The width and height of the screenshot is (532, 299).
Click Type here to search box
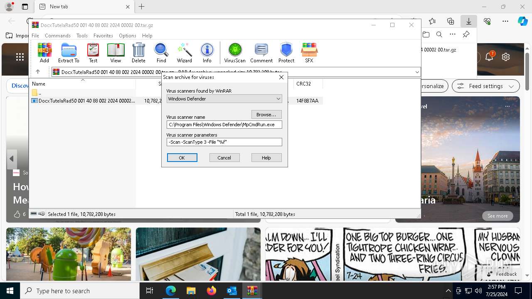pos(80,291)
